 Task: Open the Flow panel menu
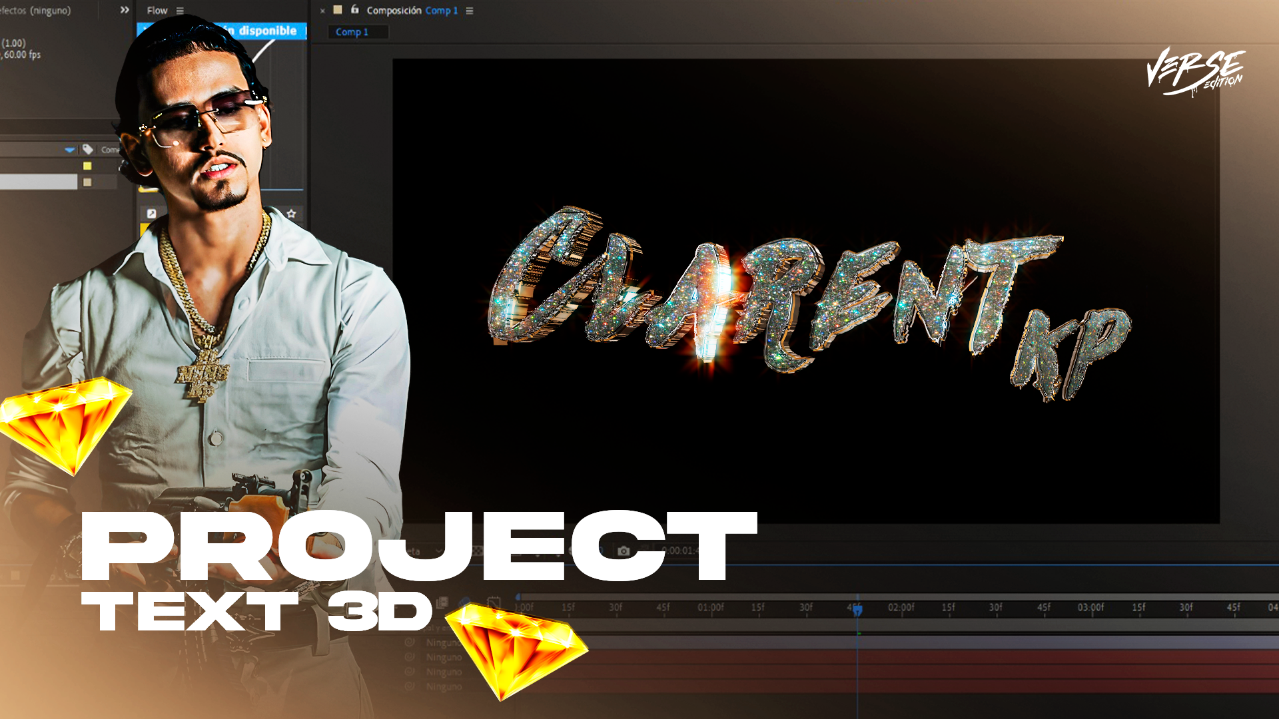pyautogui.click(x=180, y=11)
